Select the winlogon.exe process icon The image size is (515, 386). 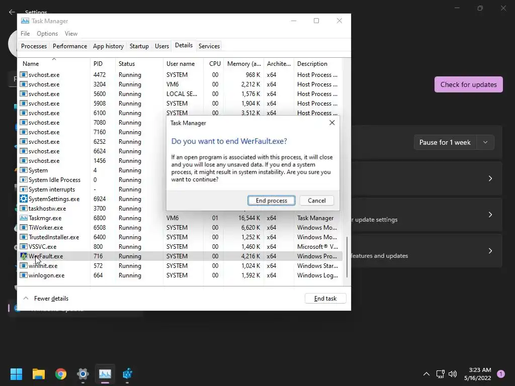23,275
